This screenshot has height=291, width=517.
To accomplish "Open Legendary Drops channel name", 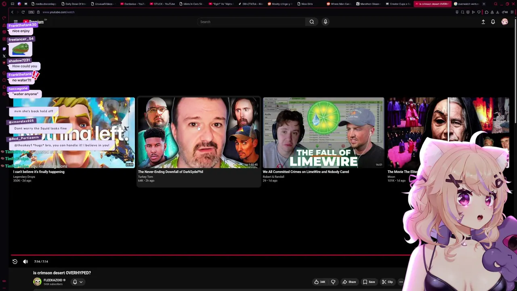I will [24, 177].
